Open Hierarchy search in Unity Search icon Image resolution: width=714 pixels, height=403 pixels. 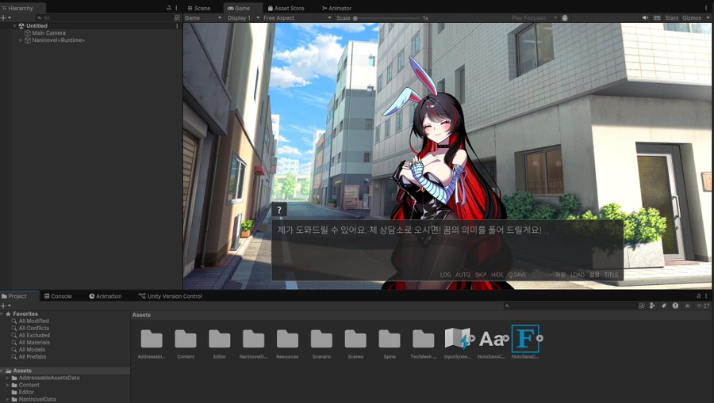click(177, 17)
